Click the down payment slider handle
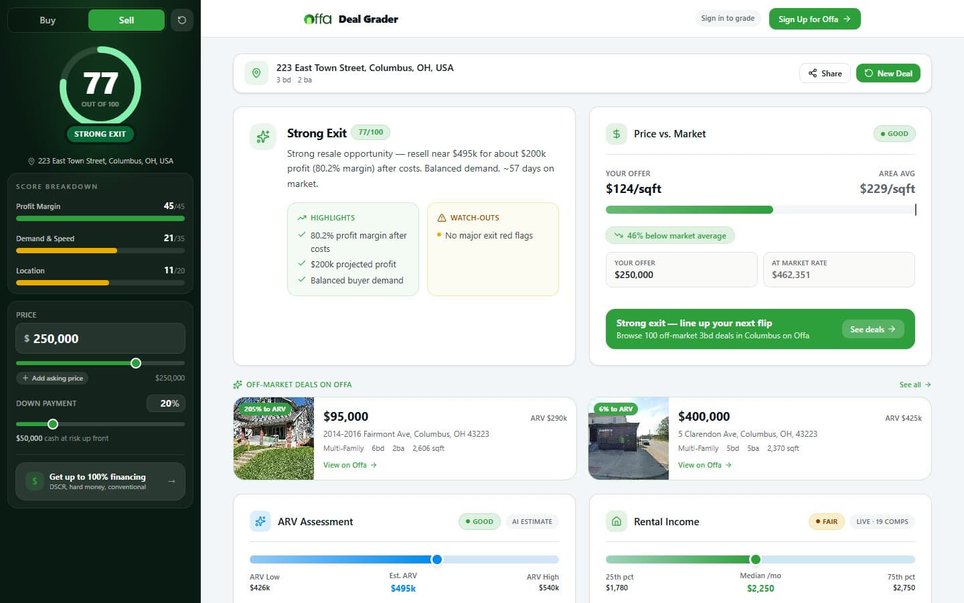Screen dimensions: 964x603 [x=53, y=424]
